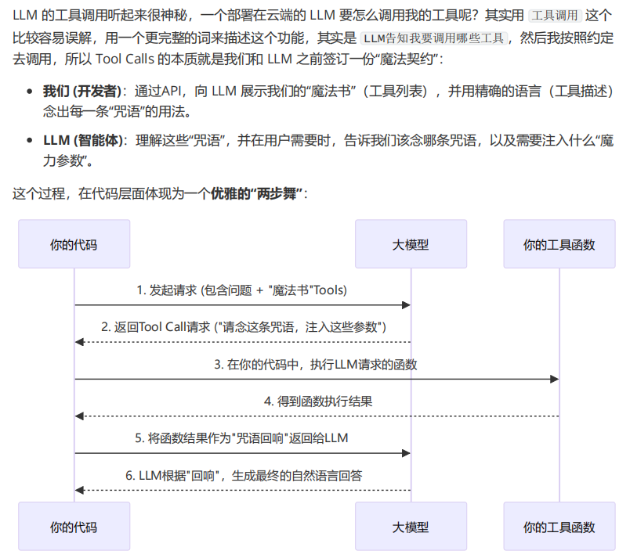
Task: Click the 'LLM告知我要调用哪些工具' inline code tag
Action: coord(434,38)
